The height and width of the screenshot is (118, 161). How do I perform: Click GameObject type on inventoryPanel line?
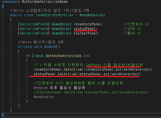(x=61, y=24)
